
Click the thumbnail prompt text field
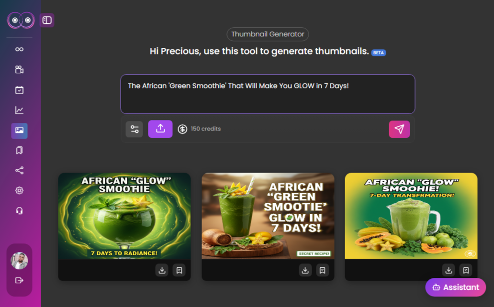pyautogui.click(x=267, y=94)
